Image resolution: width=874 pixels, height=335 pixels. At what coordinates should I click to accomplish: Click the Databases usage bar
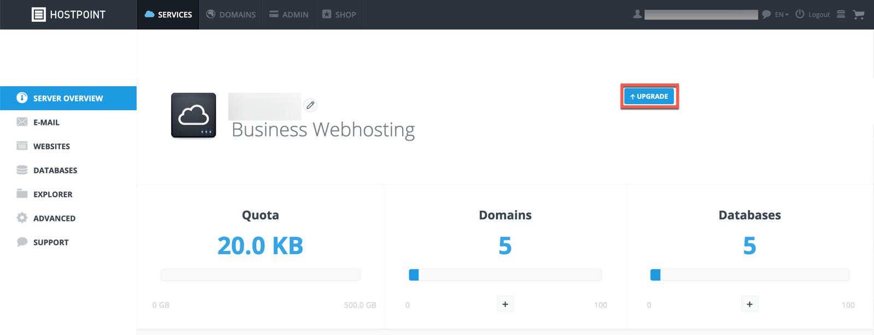click(x=749, y=275)
